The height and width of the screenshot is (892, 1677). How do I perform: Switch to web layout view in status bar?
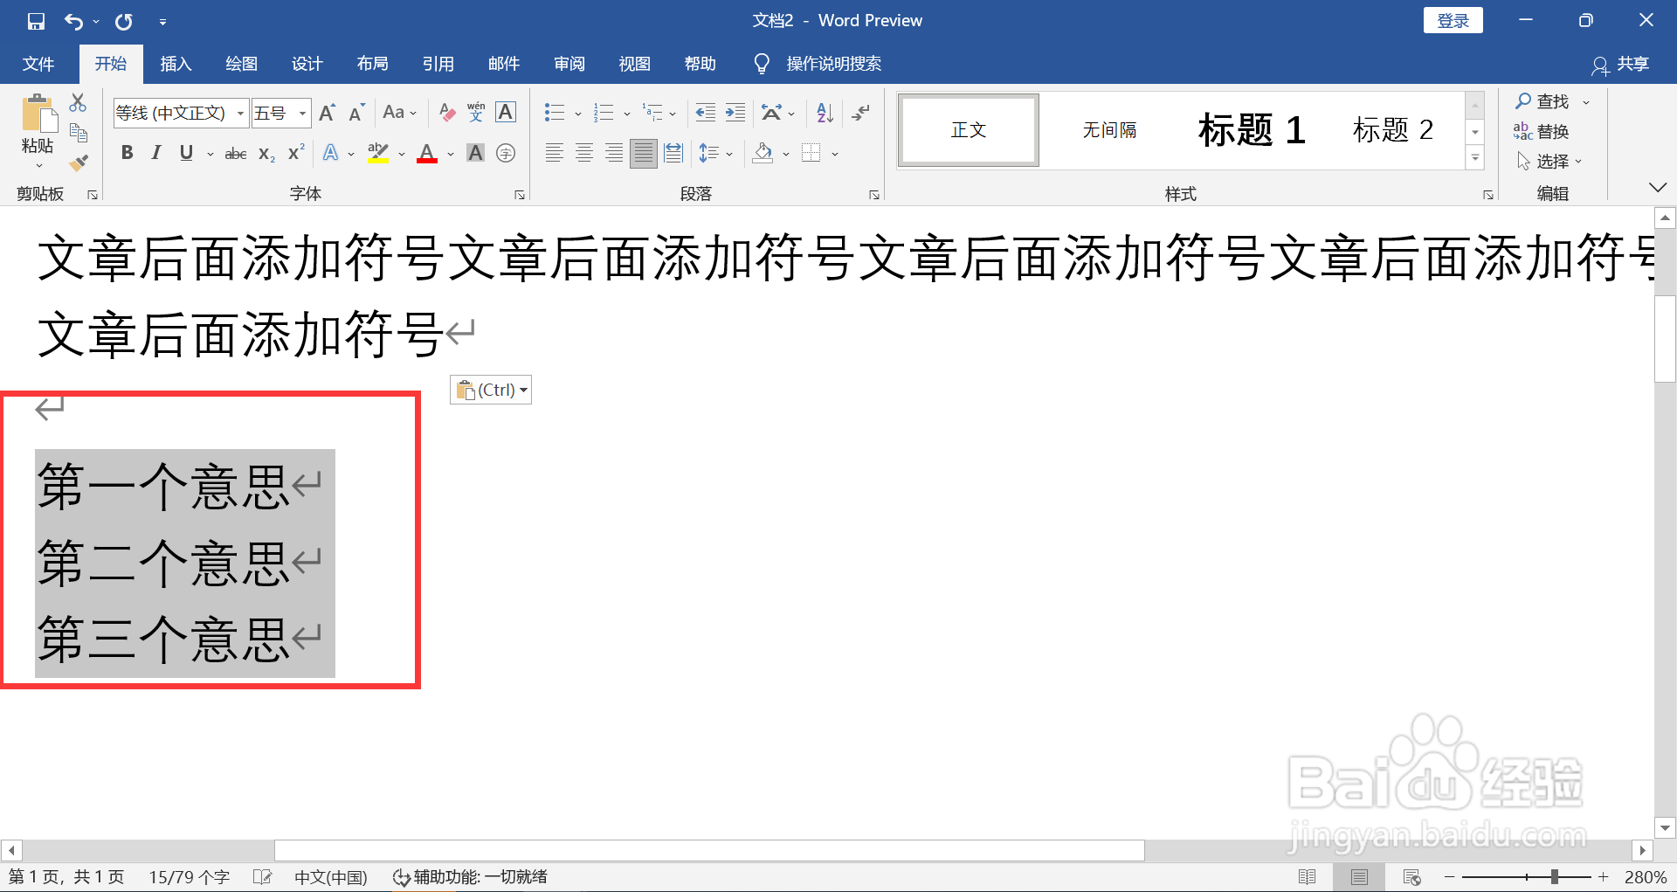point(1412,877)
